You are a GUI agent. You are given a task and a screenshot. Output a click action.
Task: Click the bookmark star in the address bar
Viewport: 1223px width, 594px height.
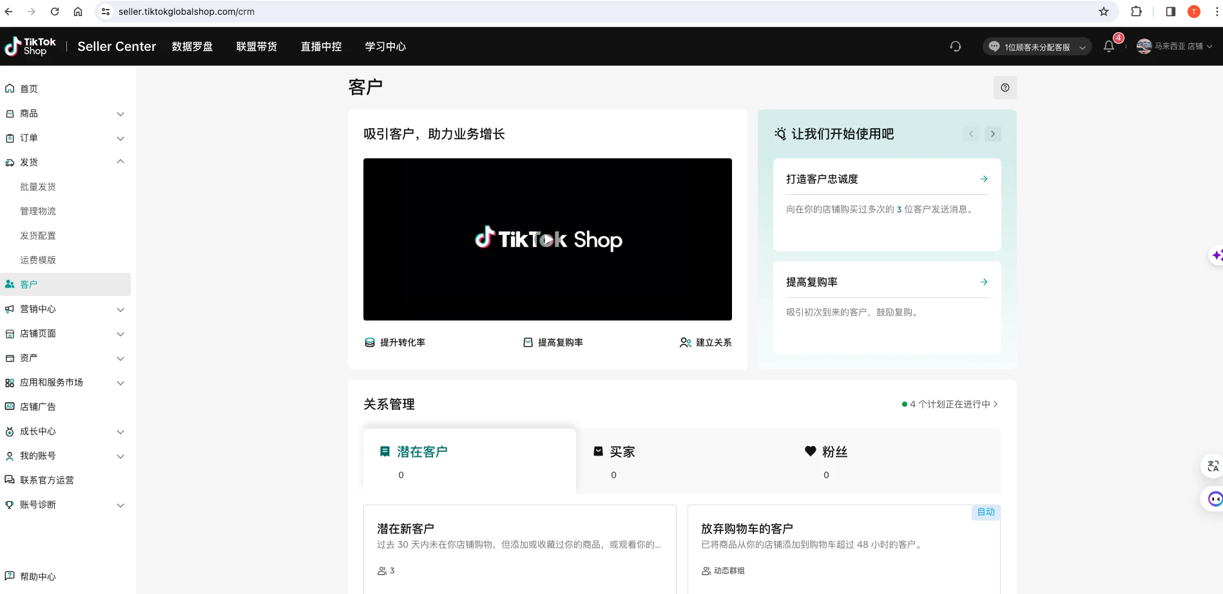pyautogui.click(x=1103, y=11)
